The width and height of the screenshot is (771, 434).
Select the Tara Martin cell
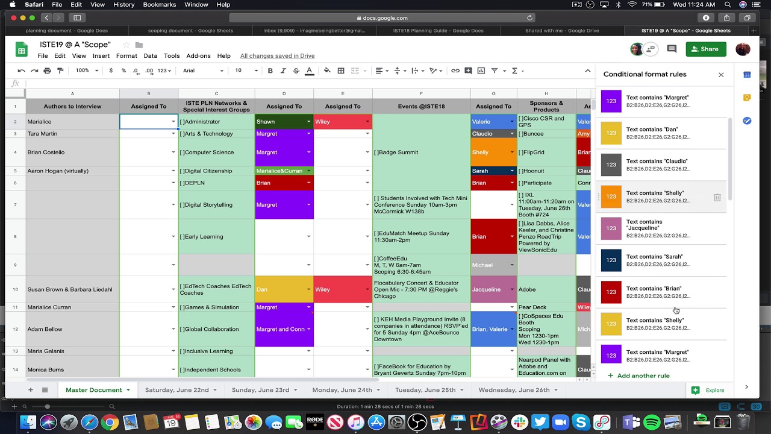coord(72,134)
